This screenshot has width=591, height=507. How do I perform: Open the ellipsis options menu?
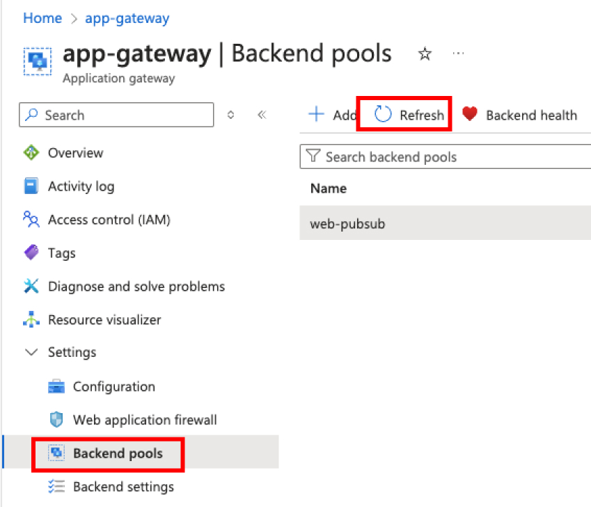click(458, 54)
